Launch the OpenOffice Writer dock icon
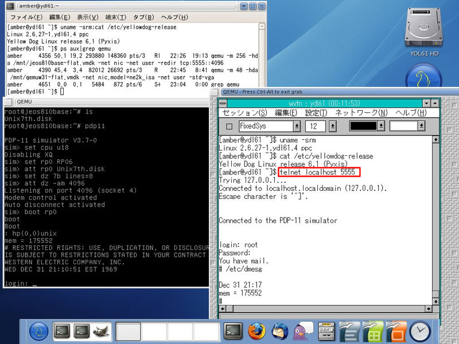Screen dimensions: 459x344 (349, 332)
